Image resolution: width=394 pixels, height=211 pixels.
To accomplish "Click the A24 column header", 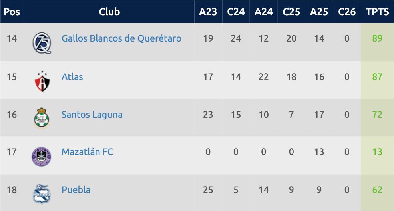I will [x=263, y=12].
